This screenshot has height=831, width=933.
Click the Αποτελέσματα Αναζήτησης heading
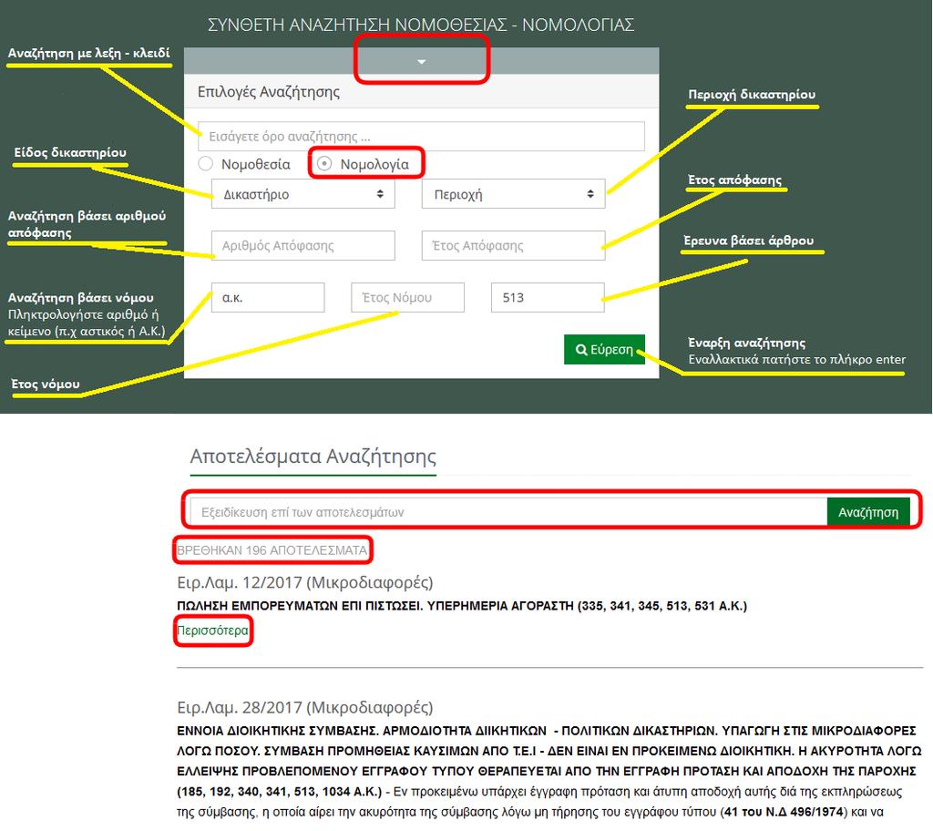coord(313,456)
